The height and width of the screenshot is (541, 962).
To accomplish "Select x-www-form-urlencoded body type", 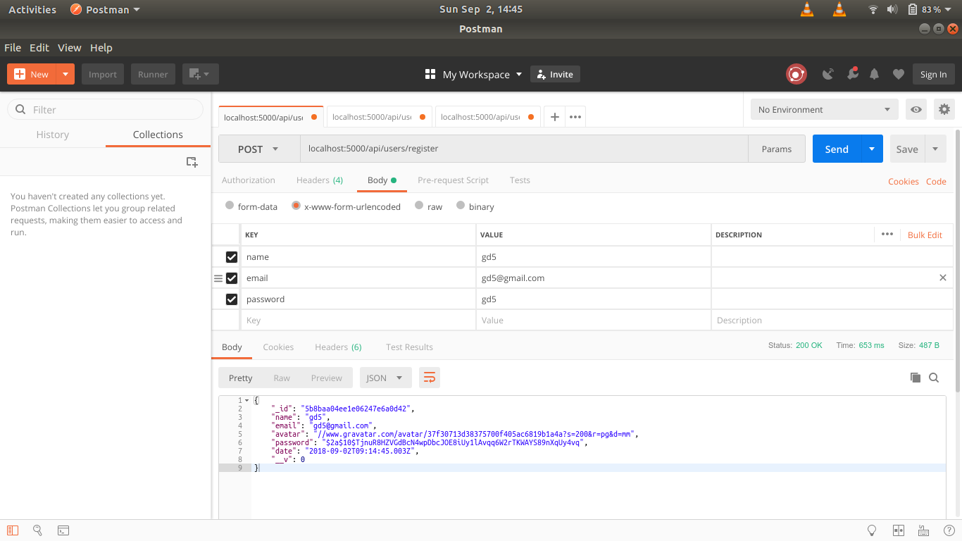I will 296,206.
